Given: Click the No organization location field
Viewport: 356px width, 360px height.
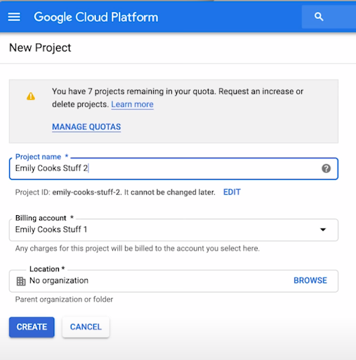Looking at the screenshot, I should (173, 281).
